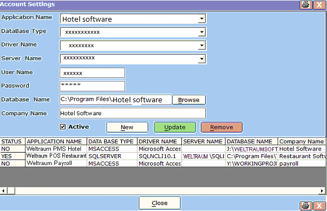Click MSACCESS cell in PMS Hotel row
The image size is (327, 211).
[x=112, y=149]
